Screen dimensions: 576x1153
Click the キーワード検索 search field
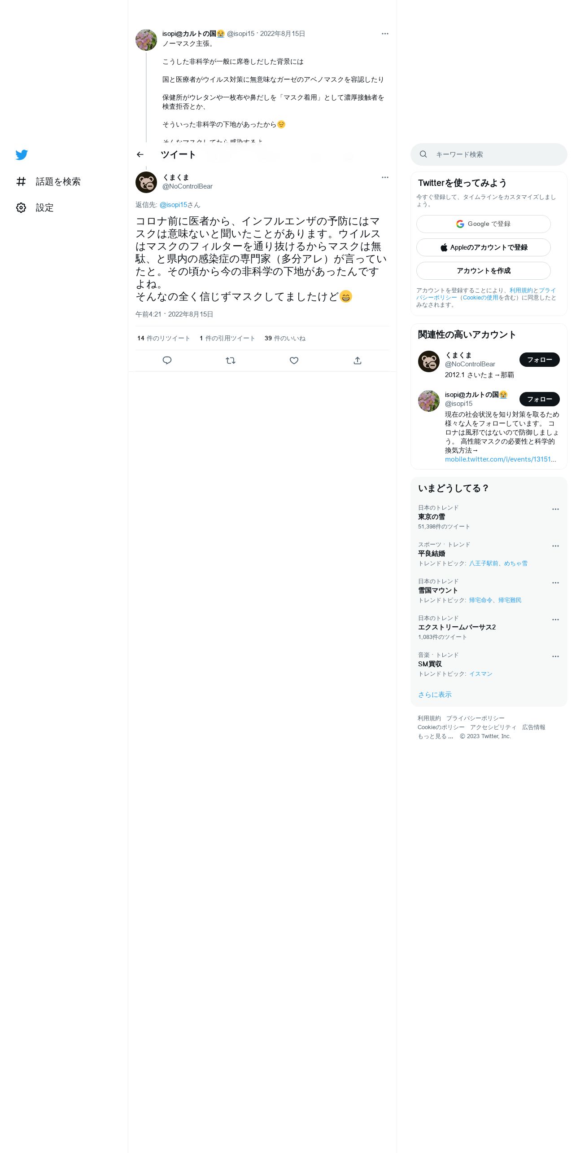(489, 154)
